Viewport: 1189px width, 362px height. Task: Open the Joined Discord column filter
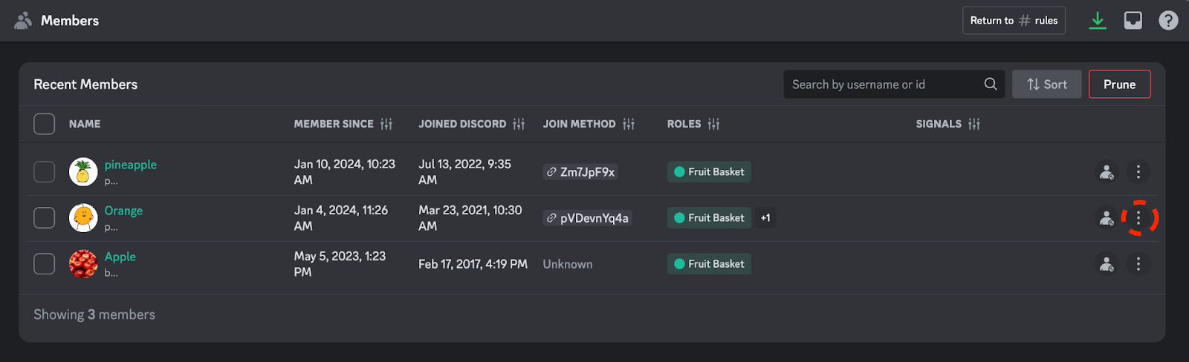coord(519,124)
